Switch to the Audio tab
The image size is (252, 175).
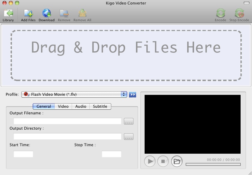point(81,106)
